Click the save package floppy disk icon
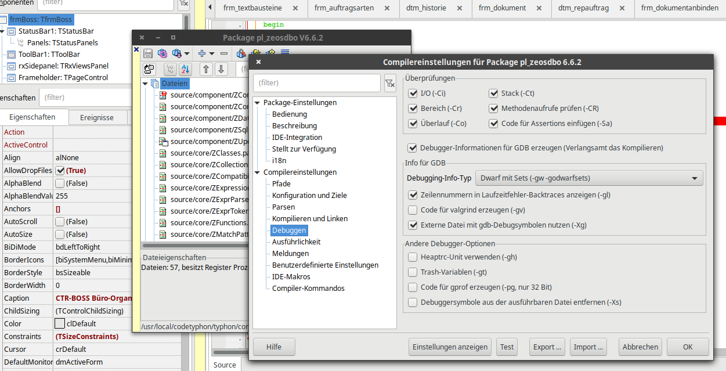 (x=148, y=53)
